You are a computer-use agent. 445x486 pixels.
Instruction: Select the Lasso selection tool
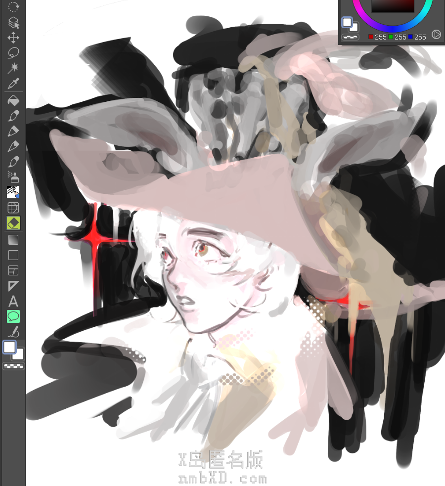point(13,52)
